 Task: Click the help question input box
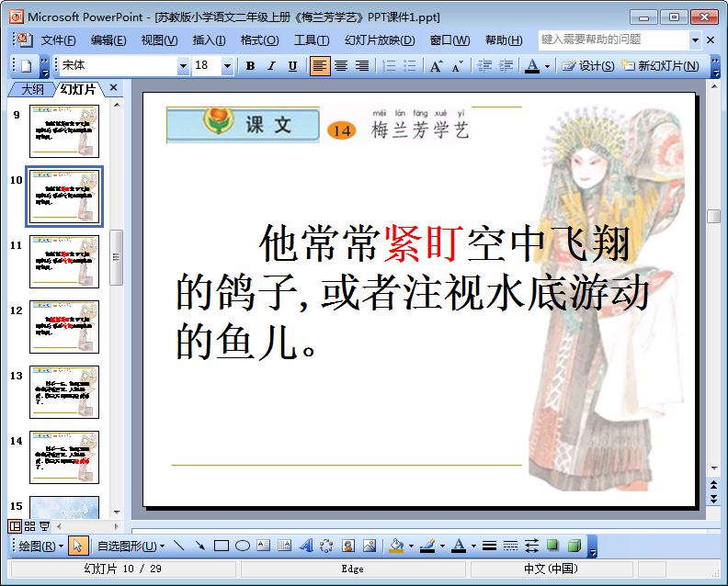pos(614,39)
